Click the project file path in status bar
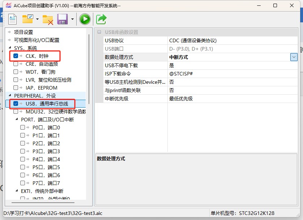The width and height of the screenshot is (303, 220). click(x=53, y=213)
